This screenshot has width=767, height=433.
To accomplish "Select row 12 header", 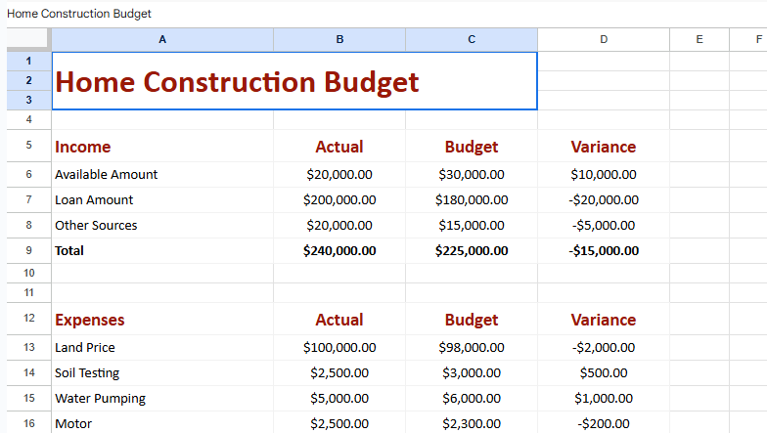I will pos(28,320).
